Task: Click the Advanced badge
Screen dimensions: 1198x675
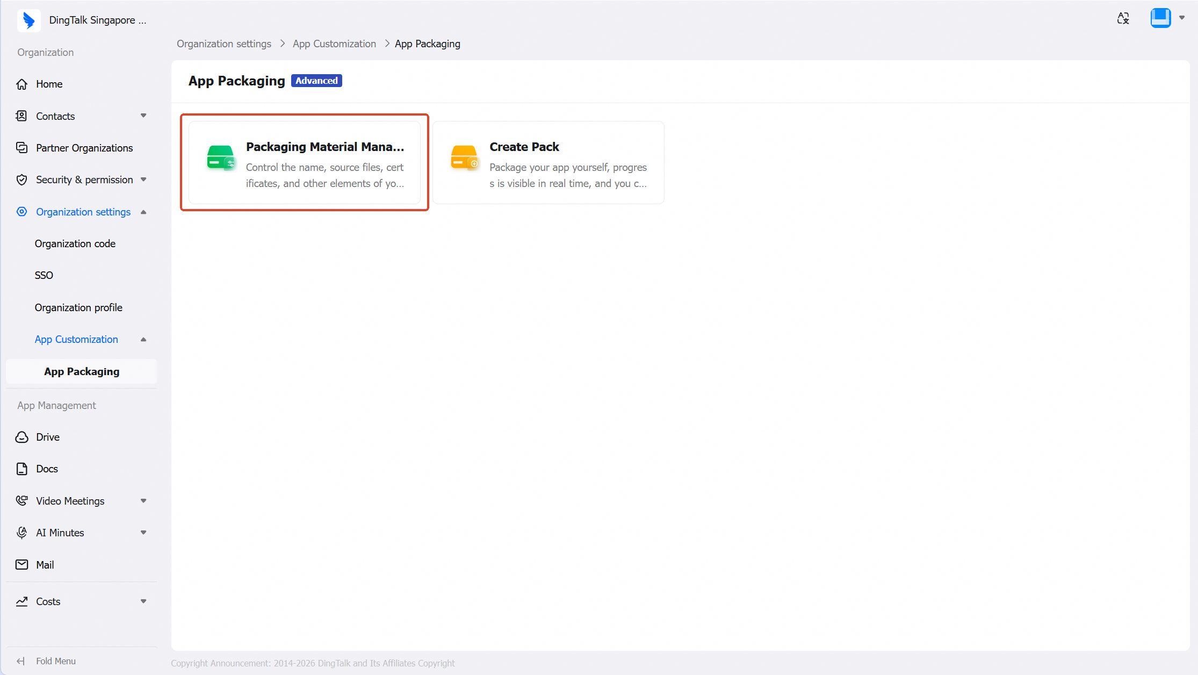Action: 316,81
